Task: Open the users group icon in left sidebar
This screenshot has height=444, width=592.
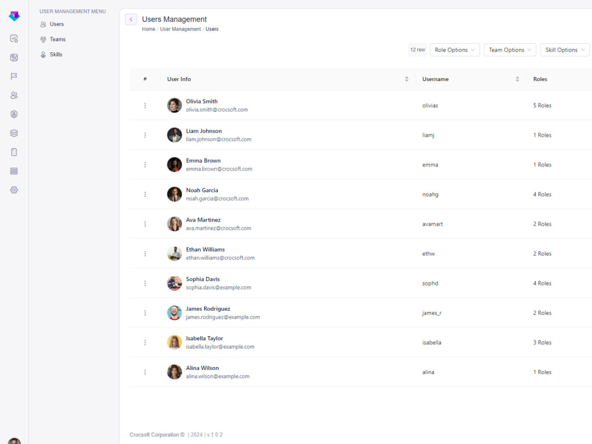Action: pos(14,95)
